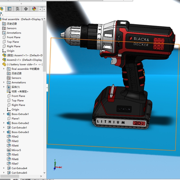The height and width of the screenshot is (180, 180).
Task: Show previous manager tabs with left arrow
Action: [40, 9]
